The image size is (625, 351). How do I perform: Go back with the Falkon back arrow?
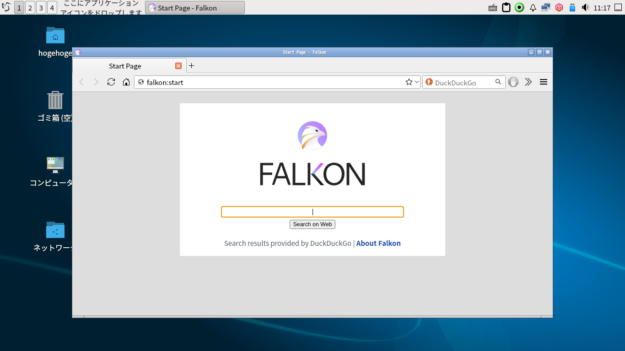tap(81, 82)
